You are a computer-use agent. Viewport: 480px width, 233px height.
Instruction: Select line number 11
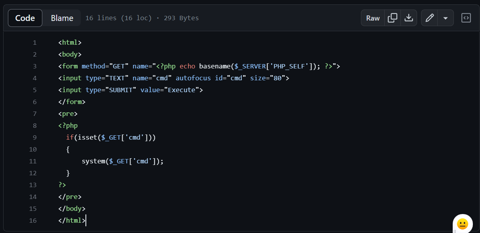click(x=33, y=161)
